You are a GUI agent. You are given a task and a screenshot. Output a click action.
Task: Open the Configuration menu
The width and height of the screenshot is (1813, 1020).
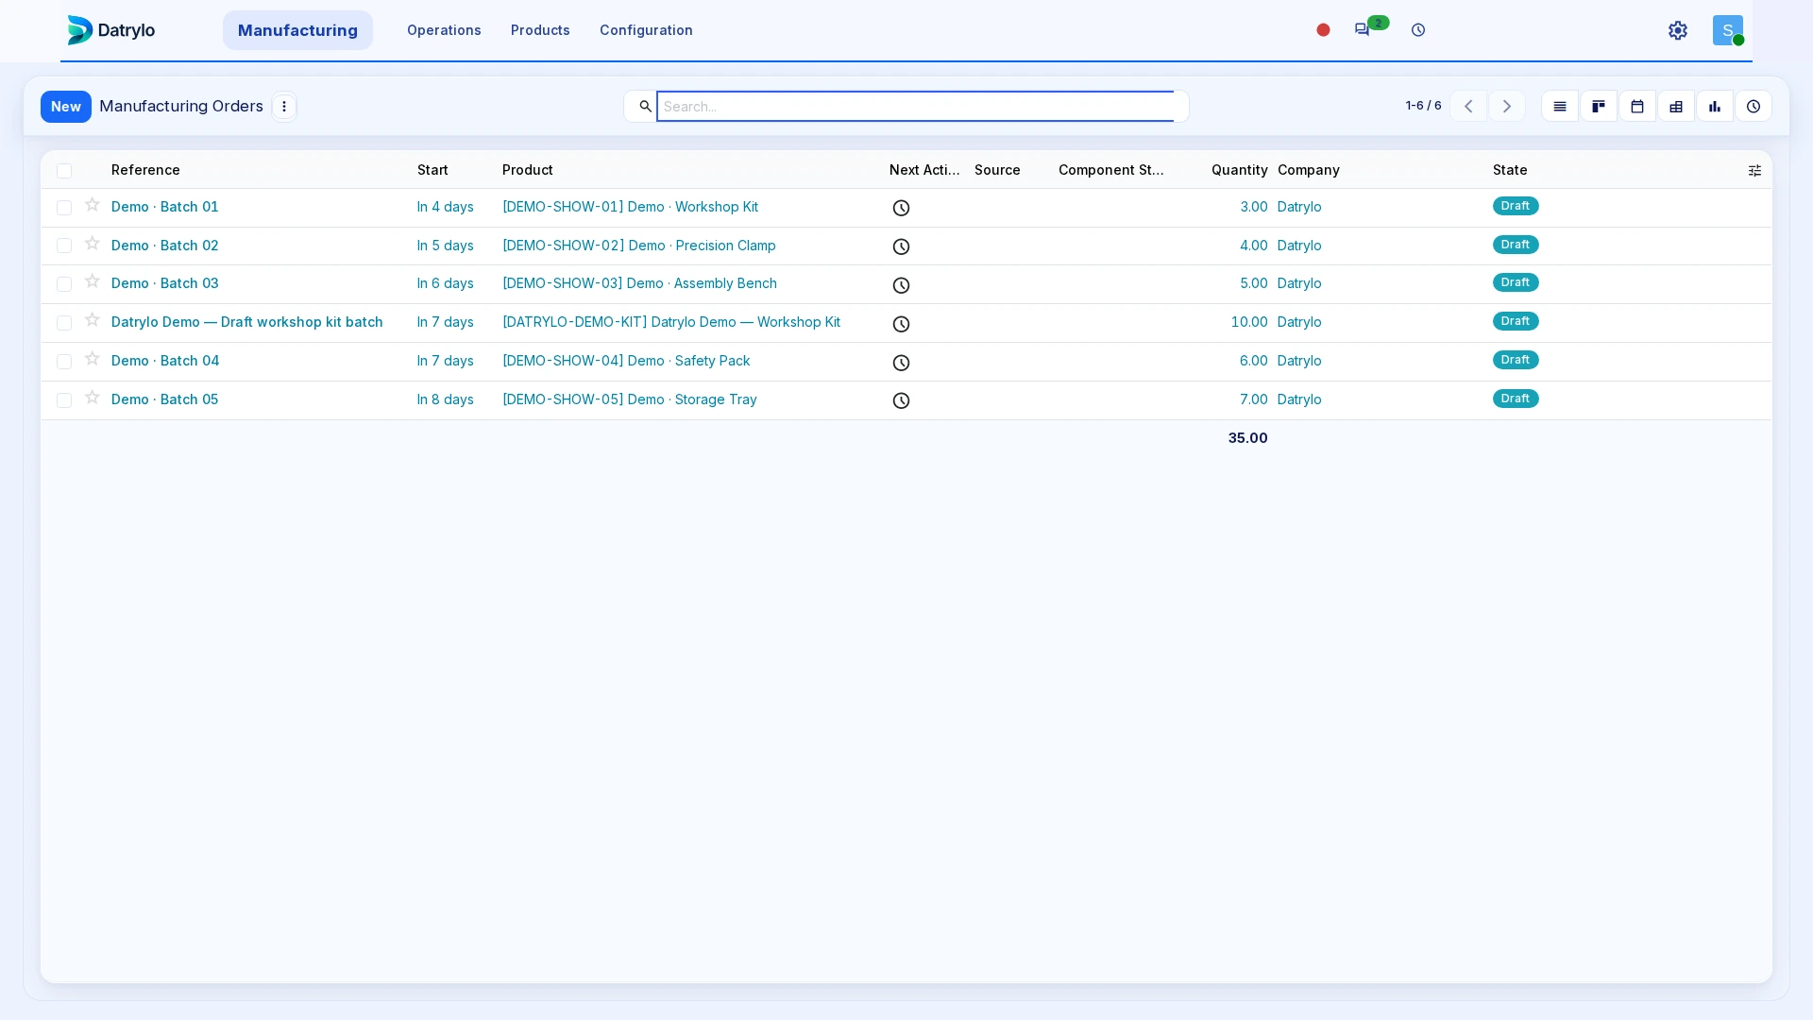pos(646,30)
